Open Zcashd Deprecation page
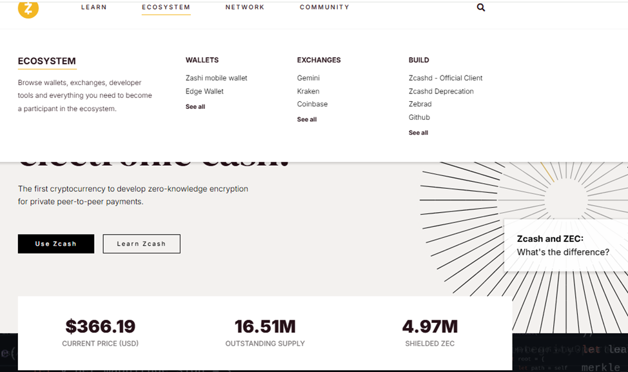 point(441,92)
